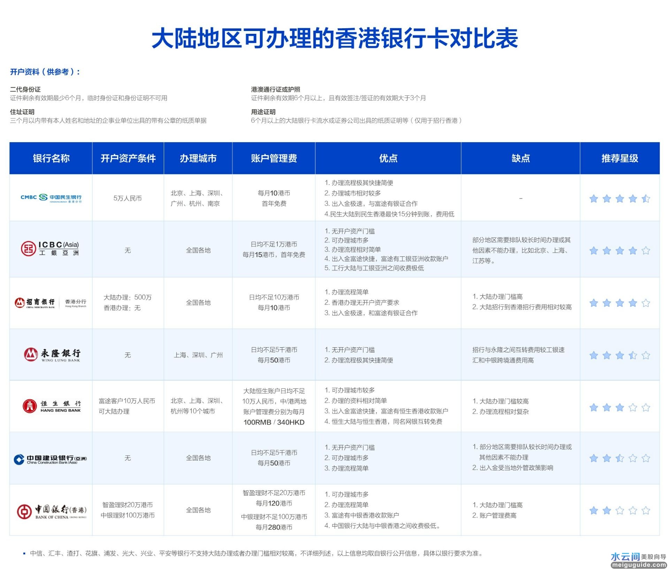The width and height of the screenshot is (669, 570).
Task: Click the 账户管理费 column header
Action: tap(274, 158)
